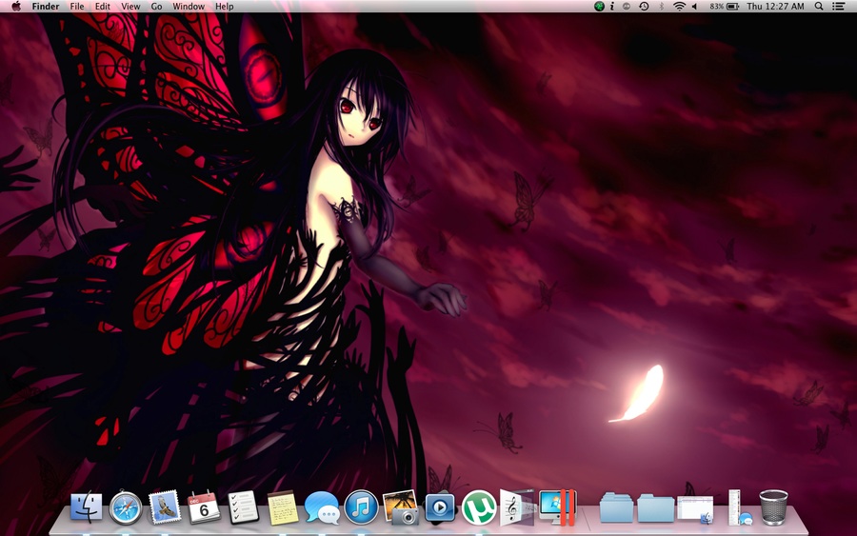Open the Finder application menu

click(x=46, y=7)
